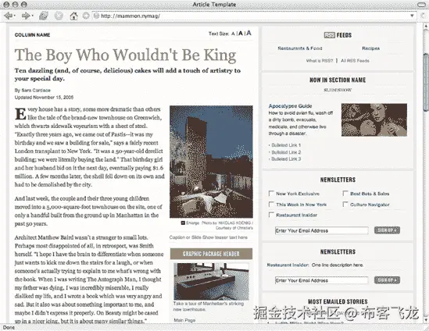Click the email field under Restaurant Insider description

click(x=321, y=280)
